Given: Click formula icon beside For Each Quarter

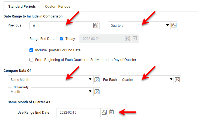Looking at the screenshot, I should point(177,80).
